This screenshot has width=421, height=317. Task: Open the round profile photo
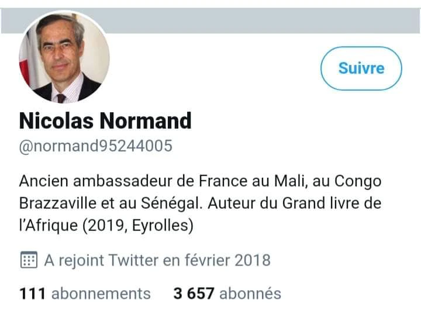[64, 58]
